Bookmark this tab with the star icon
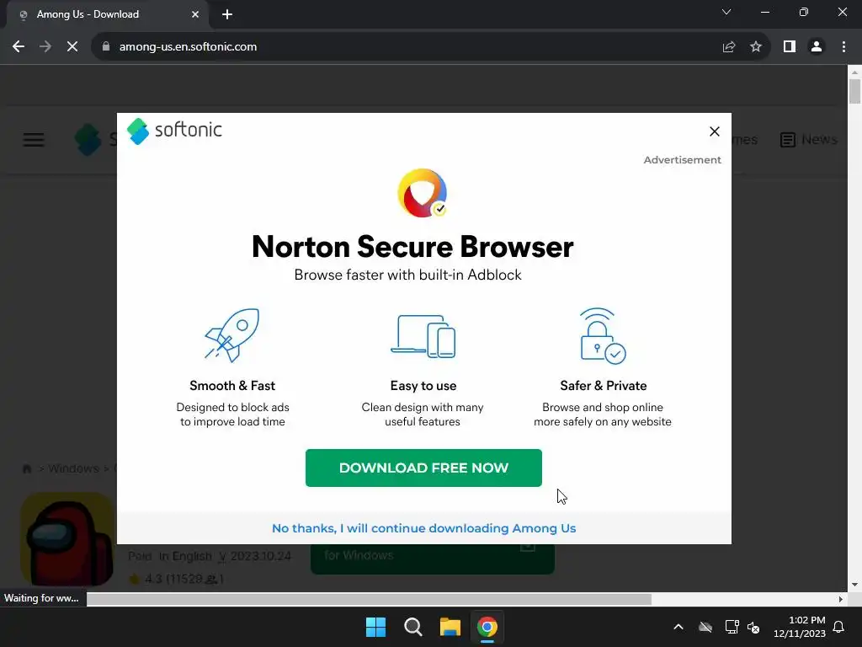The height and width of the screenshot is (647, 862). 756,47
